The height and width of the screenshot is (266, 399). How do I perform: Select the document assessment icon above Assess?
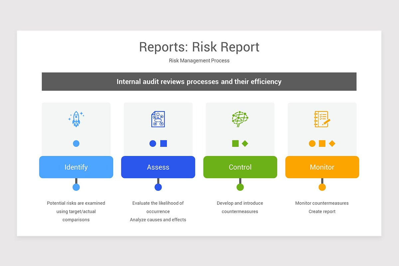[158, 119]
